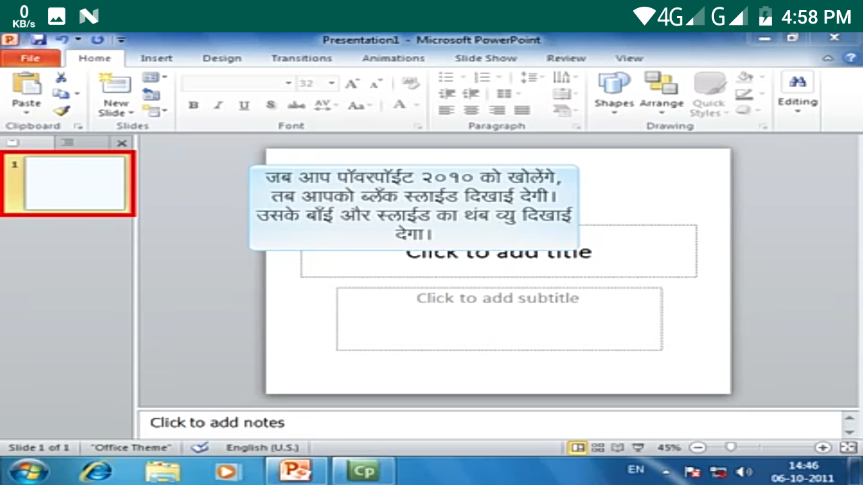The image size is (863, 485).
Task: Switch to the Insert tab
Action: click(x=156, y=59)
